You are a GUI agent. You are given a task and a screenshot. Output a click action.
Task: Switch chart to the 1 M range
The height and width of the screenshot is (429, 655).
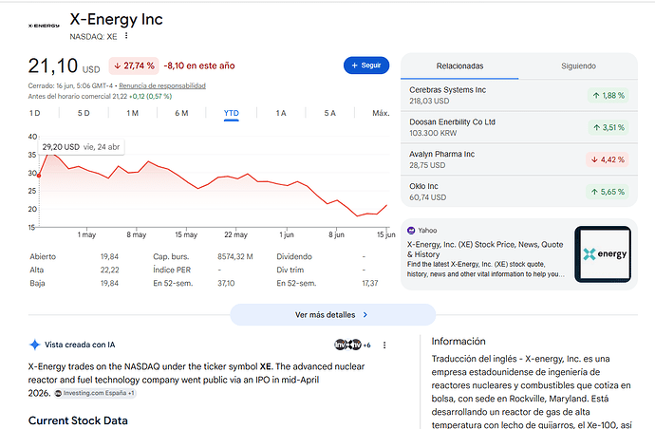point(132,113)
